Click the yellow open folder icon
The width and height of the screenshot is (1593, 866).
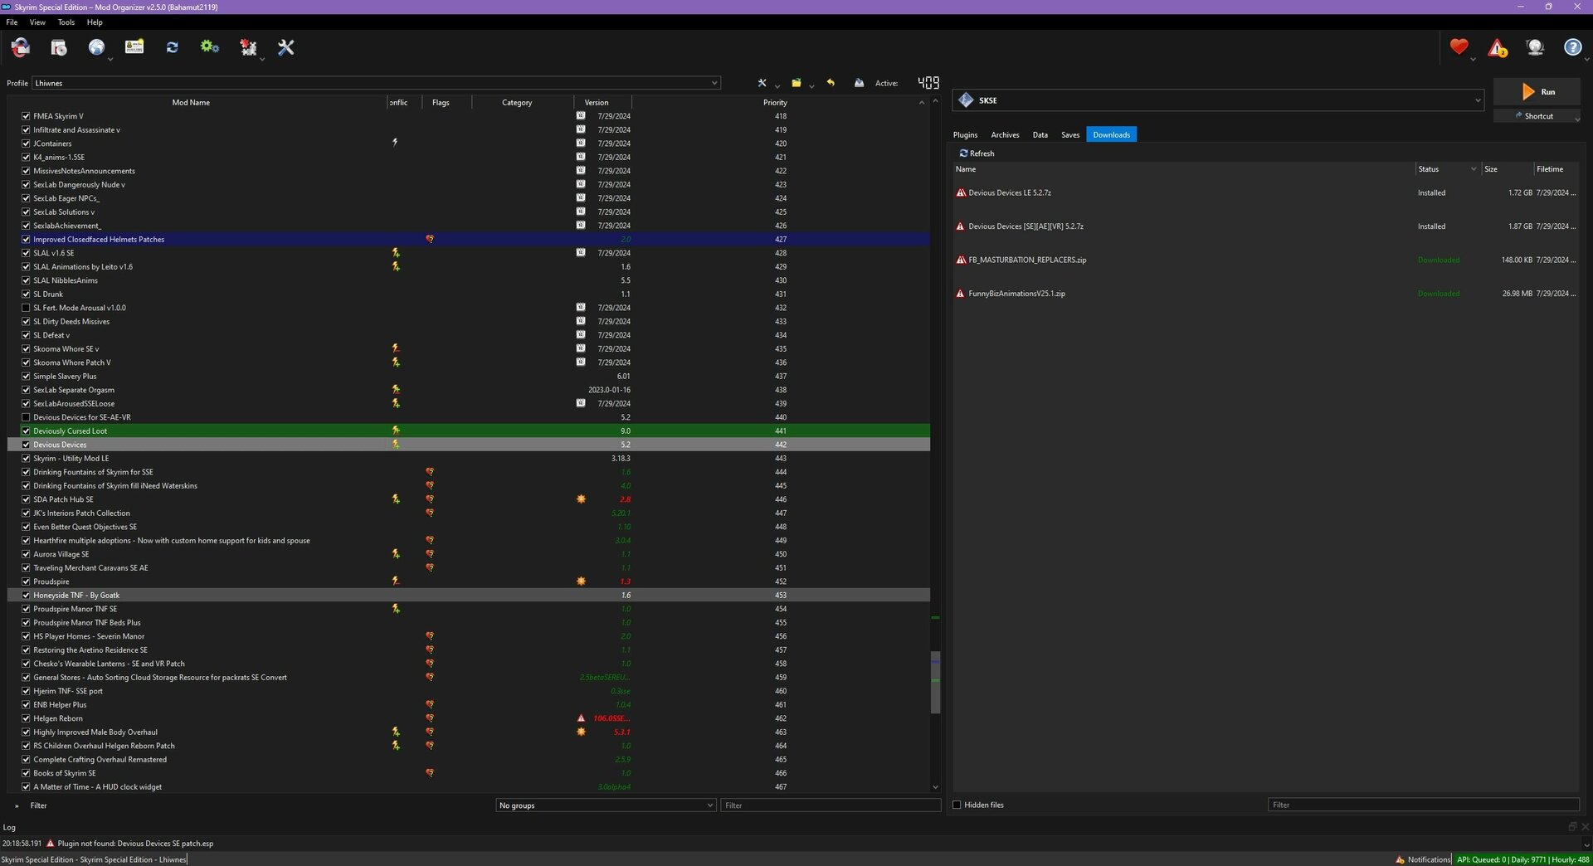(796, 83)
